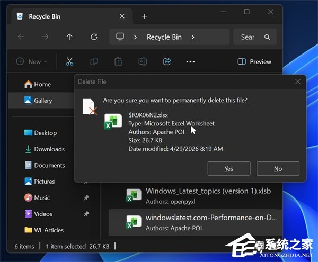Expand chevron after Recycle Bin in address bar
Viewport: 318px width, 262px height.
pos(193,37)
